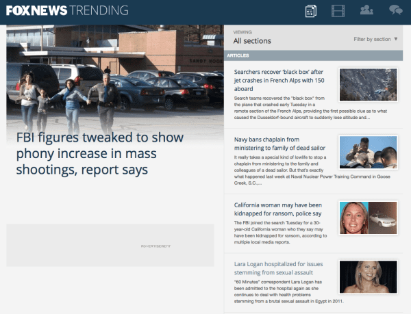Image resolution: width=411 pixels, height=314 pixels.
Task: Click the ARTICLES section header
Action: [313, 55]
